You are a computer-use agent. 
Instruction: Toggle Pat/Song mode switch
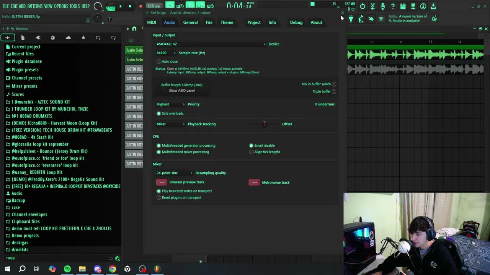[111, 6]
